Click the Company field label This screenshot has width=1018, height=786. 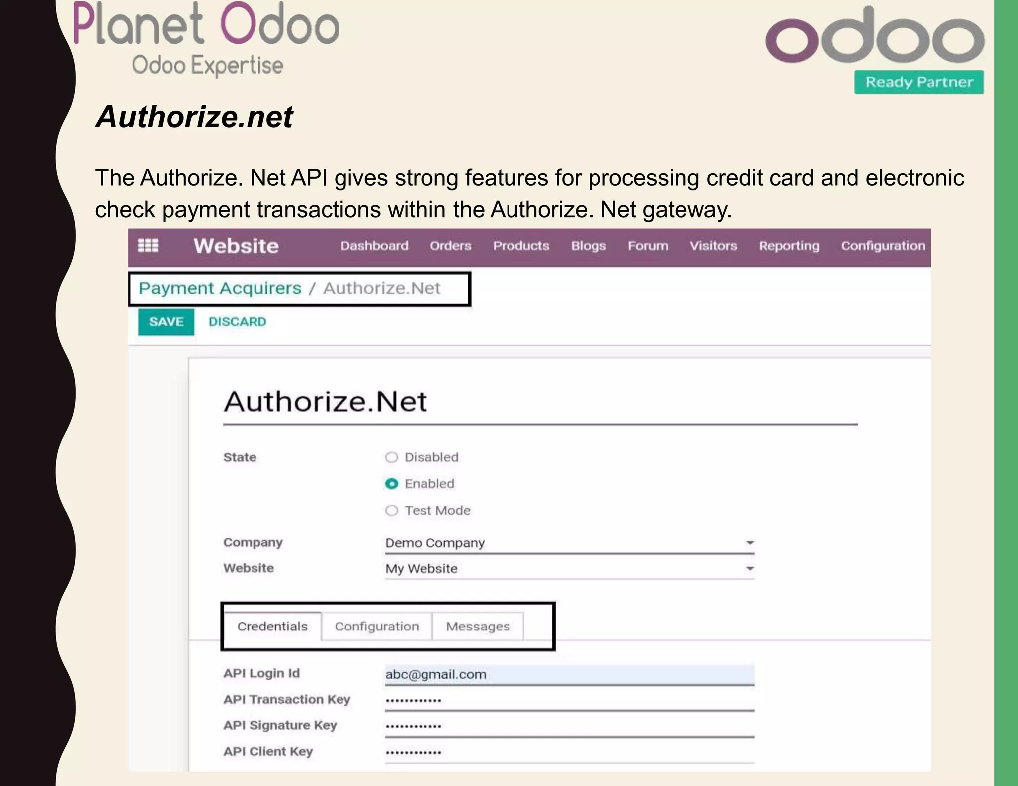[253, 543]
